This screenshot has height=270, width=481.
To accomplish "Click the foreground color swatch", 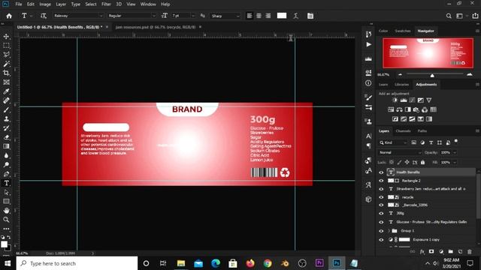I will click(x=4, y=244).
